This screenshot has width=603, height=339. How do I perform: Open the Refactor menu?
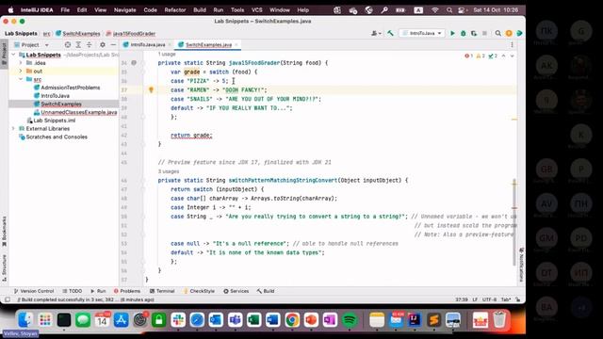(175, 10)
